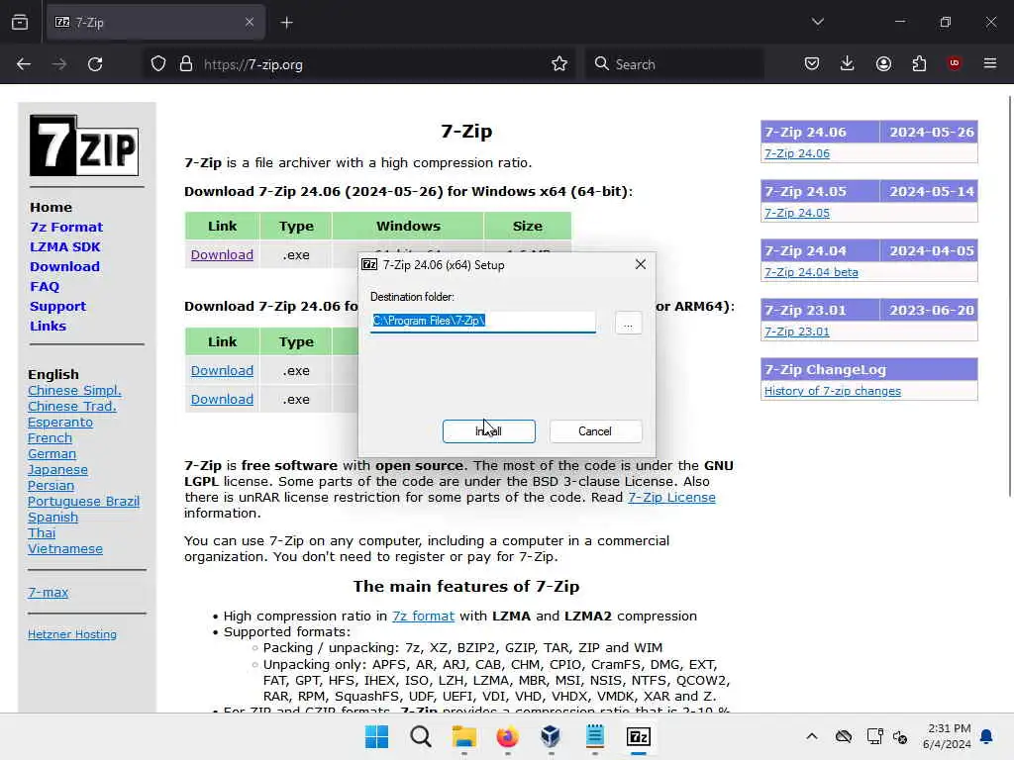Open the 7-Zip License link
This screenshot has width=1014, height=760.
pos(671,497)
